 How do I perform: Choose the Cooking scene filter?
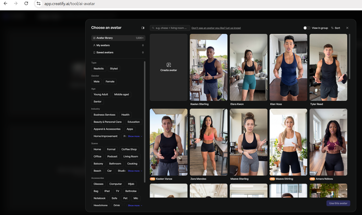[132, 164]
